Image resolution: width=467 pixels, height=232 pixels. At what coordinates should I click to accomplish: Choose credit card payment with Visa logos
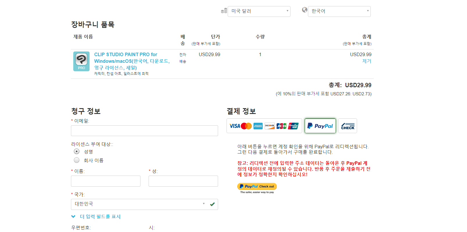tap(264, 126)
